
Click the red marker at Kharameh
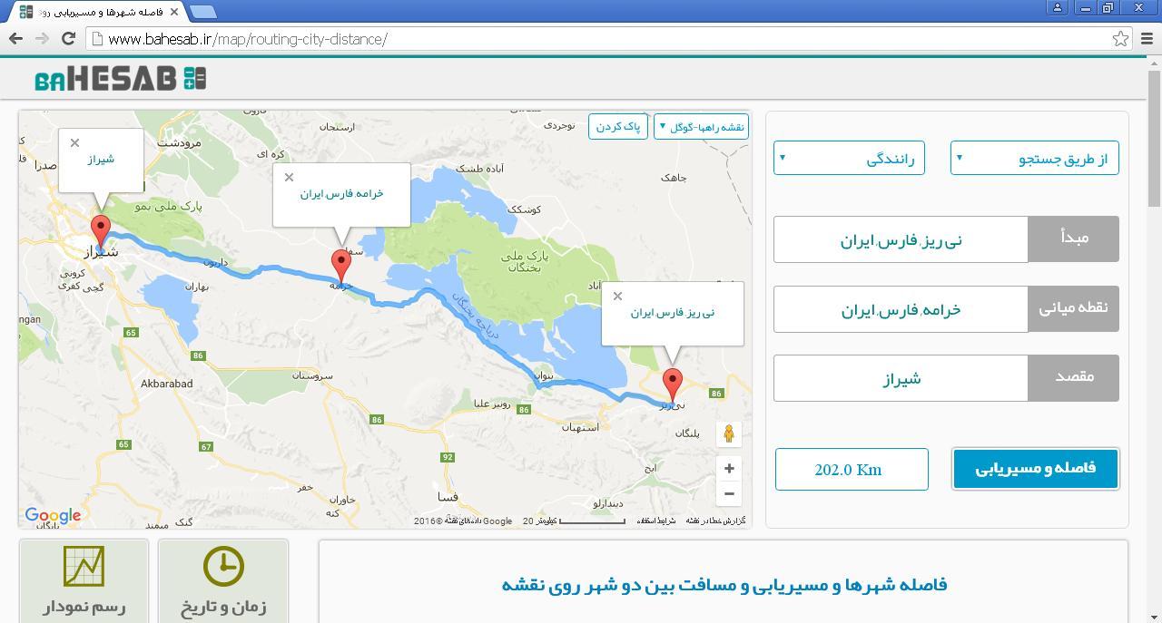341,264
